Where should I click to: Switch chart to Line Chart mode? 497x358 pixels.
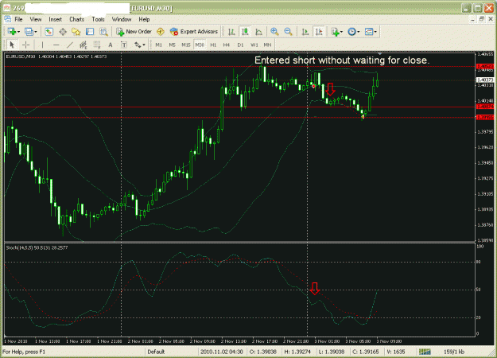(258, 31)
